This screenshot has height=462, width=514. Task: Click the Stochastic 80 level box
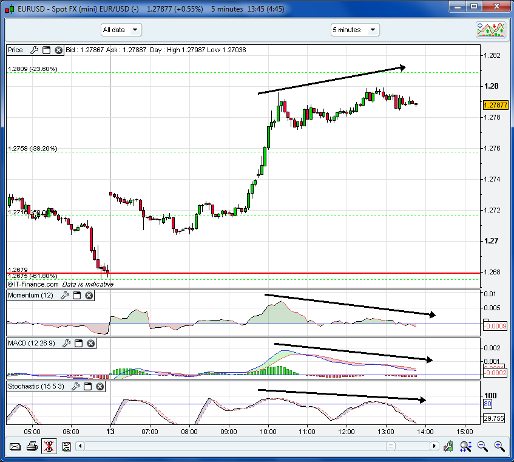point(487,404)
